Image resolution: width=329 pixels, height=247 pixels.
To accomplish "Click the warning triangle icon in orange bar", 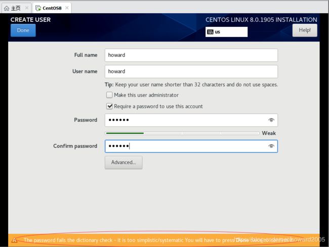I will tap(14, 240).
